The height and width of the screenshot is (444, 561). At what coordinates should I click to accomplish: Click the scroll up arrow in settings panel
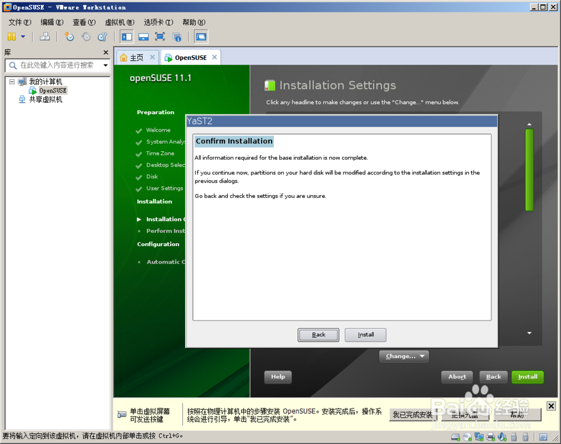tap(529, 124)
